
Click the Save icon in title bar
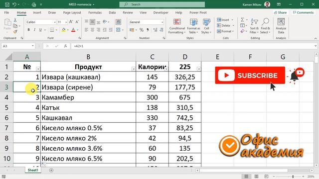(7, 4)
